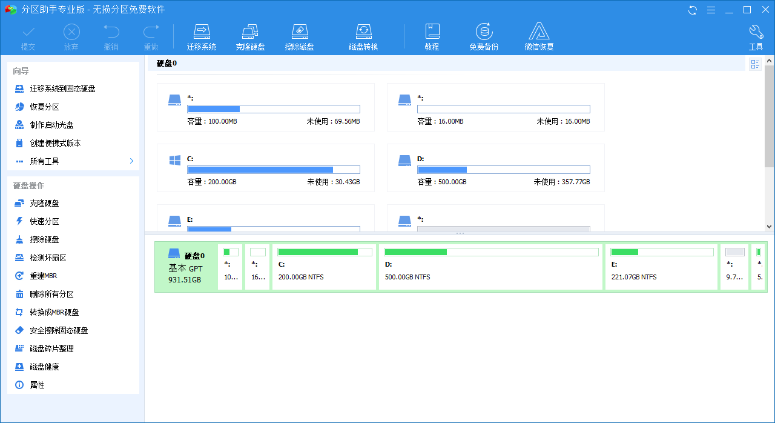Open the 工具 tools wrench icon
The image size is (775, 423).
(756, 38)
